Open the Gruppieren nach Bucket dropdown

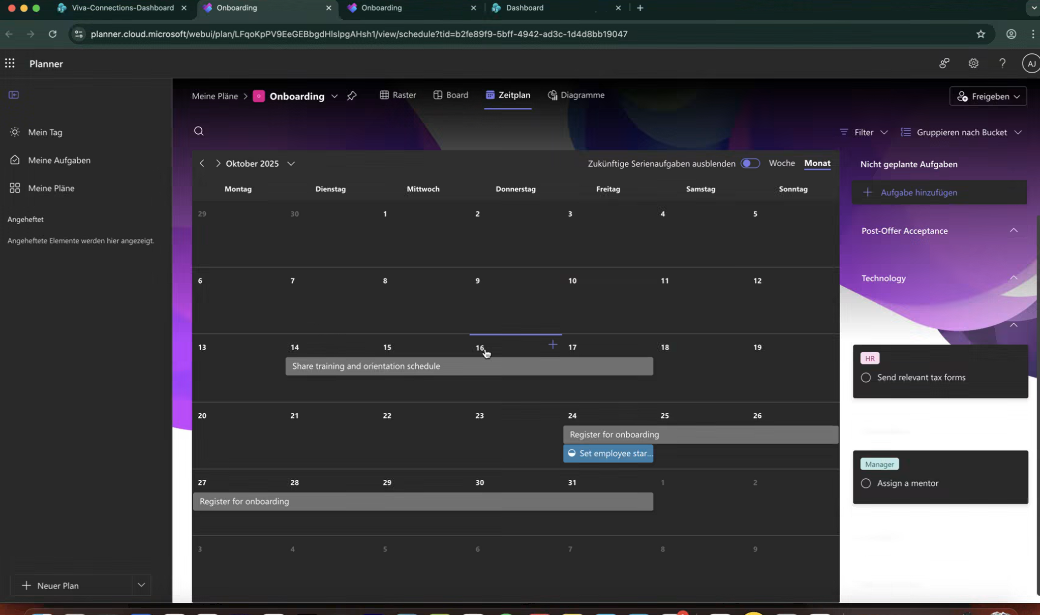tap(961, 132)
